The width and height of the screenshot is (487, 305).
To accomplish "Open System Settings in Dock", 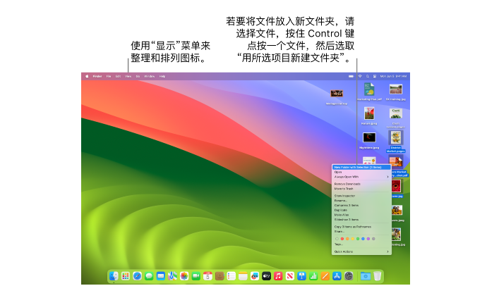I will [349, 276].
